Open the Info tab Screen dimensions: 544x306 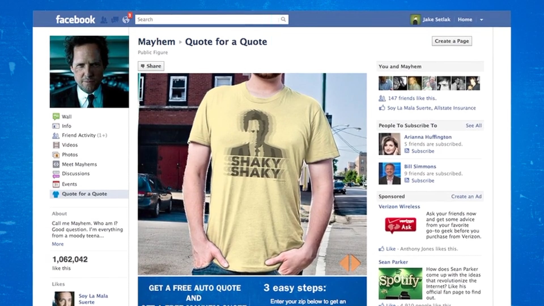[x=67, y=126]
